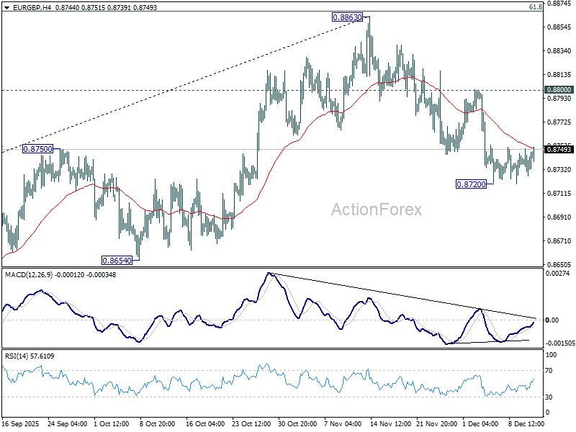Click the 16 Sep 2025 date label
The width and height of the screenshot is (576, 432).
(20, 423)
